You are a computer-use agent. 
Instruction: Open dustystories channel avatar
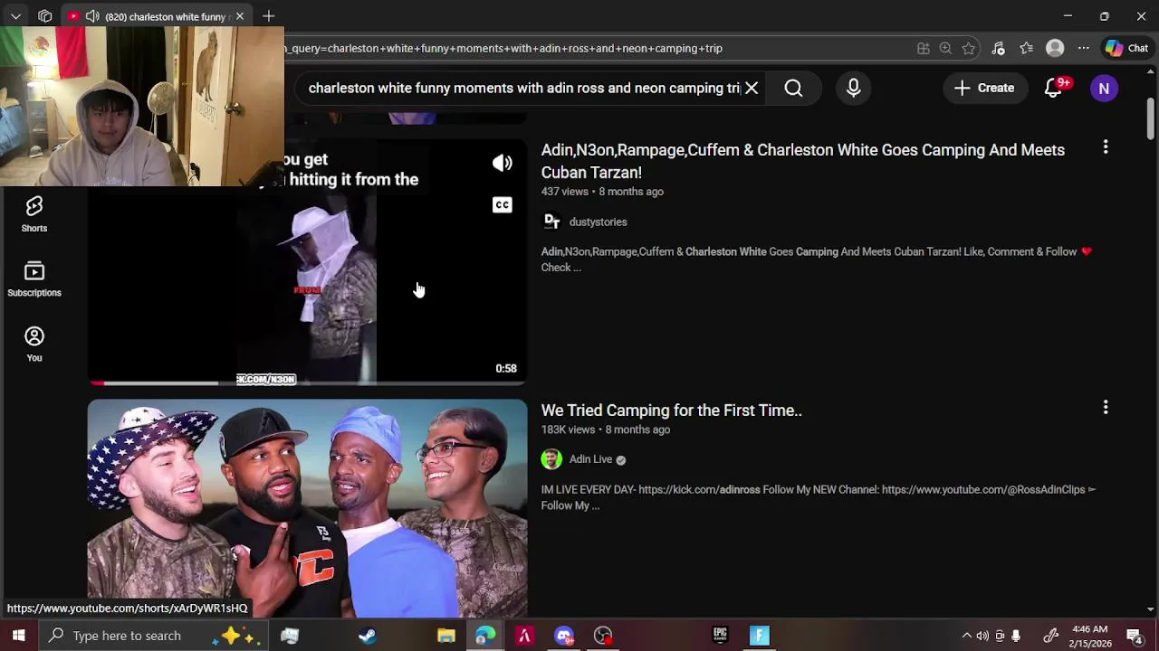(551, 222)
